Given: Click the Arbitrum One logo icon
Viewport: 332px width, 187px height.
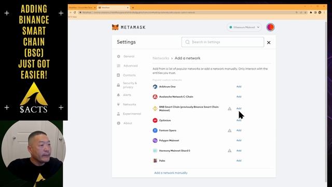Looking at the screenshot, I should coord(155,87).
